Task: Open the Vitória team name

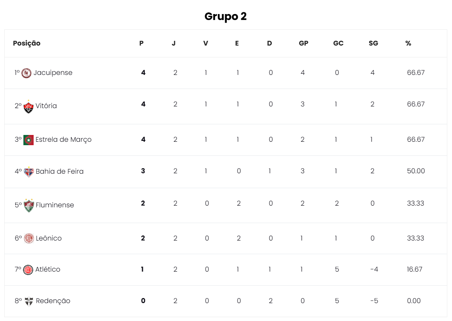Action: point(46,106)
